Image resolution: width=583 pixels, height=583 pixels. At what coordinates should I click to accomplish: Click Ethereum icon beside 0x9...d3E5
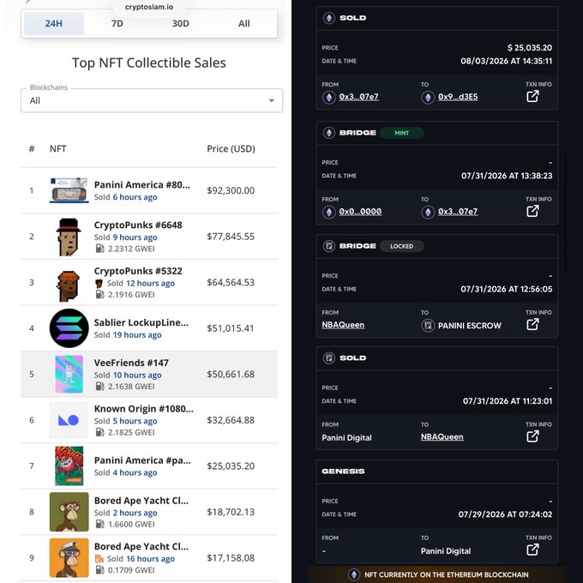428,98
